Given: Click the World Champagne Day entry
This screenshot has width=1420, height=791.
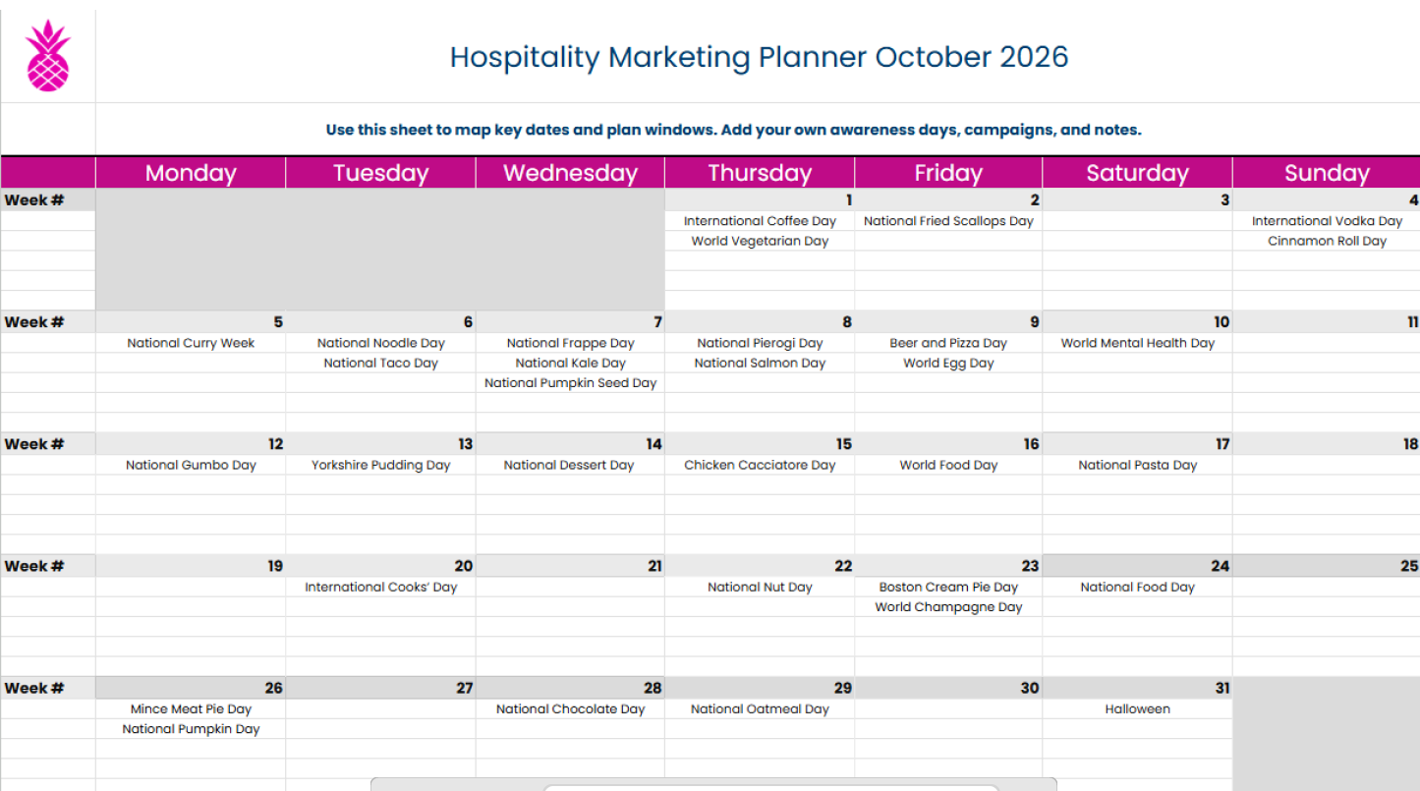Looking at the screenshot, I should [x=948, y=607].
